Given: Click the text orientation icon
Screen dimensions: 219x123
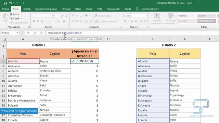Looking at the screenshot, I should tap(87, 16).
